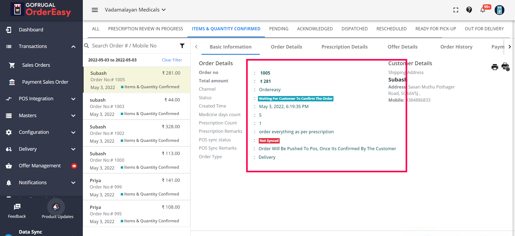Expand the POS Integration menu

tap(73, 99)
